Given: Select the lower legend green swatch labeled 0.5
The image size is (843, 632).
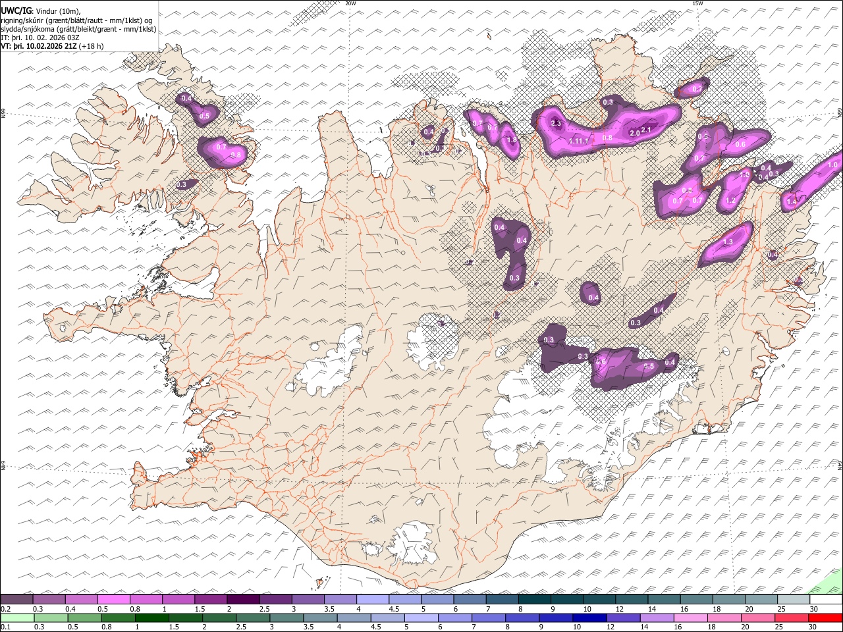Looking at the screenshot, I should tap(84, 618).
